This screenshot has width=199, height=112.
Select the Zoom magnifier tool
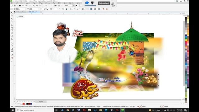(x=12, y=21)
